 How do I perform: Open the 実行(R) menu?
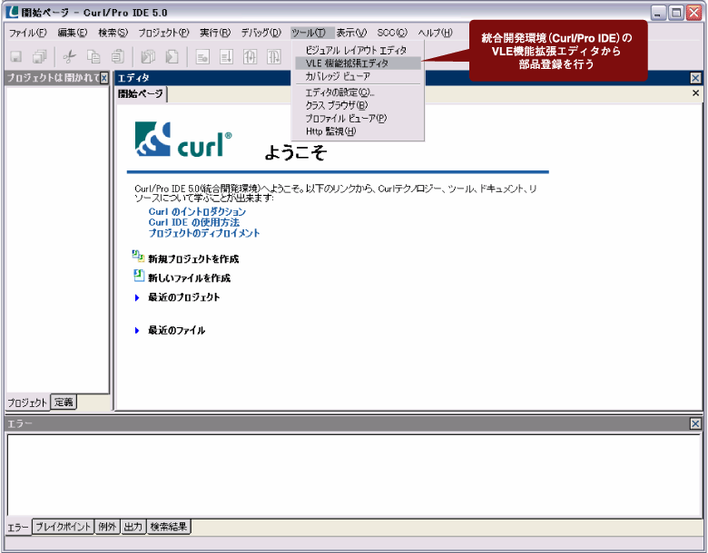pyautogui.click(x=215, y=33)
